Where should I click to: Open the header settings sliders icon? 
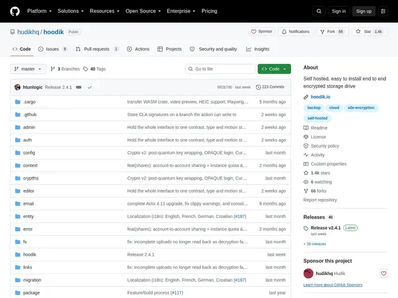(383, 11)
